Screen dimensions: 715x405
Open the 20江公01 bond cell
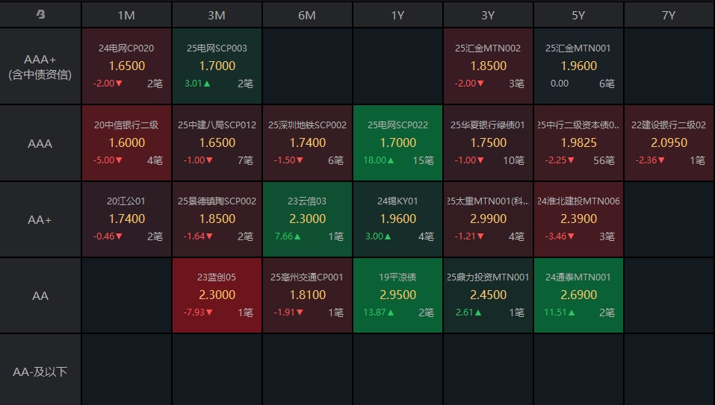pos(127,219)
